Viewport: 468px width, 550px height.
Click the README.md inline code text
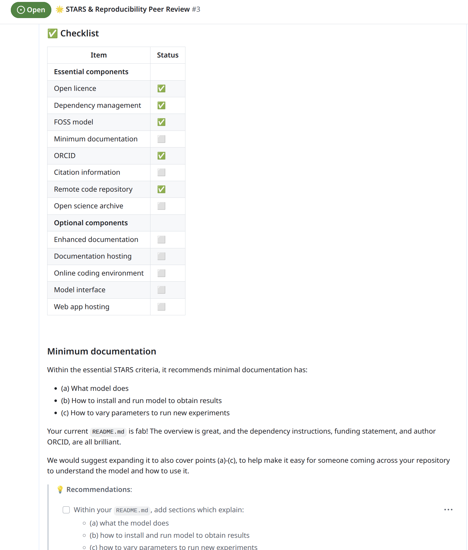click(108, 431)
